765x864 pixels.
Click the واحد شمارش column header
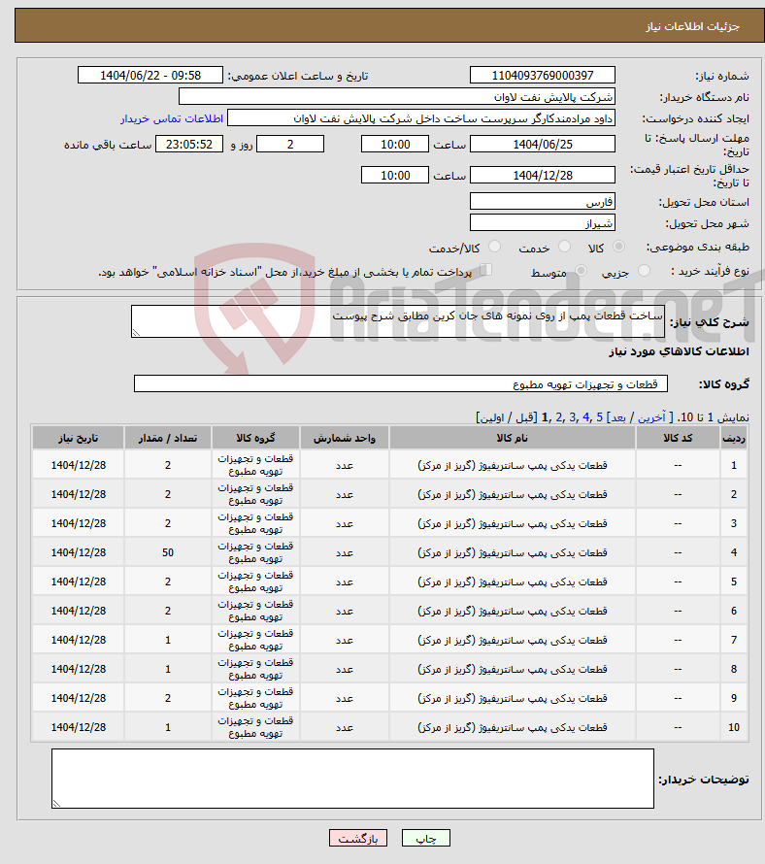(x=345, y=438)
